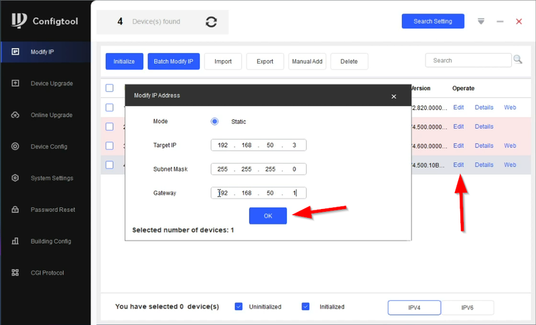The width and height of the screenshot is (536, 325).
Task: Check the second device row checkbox
Action: click(x=109, y=127)
